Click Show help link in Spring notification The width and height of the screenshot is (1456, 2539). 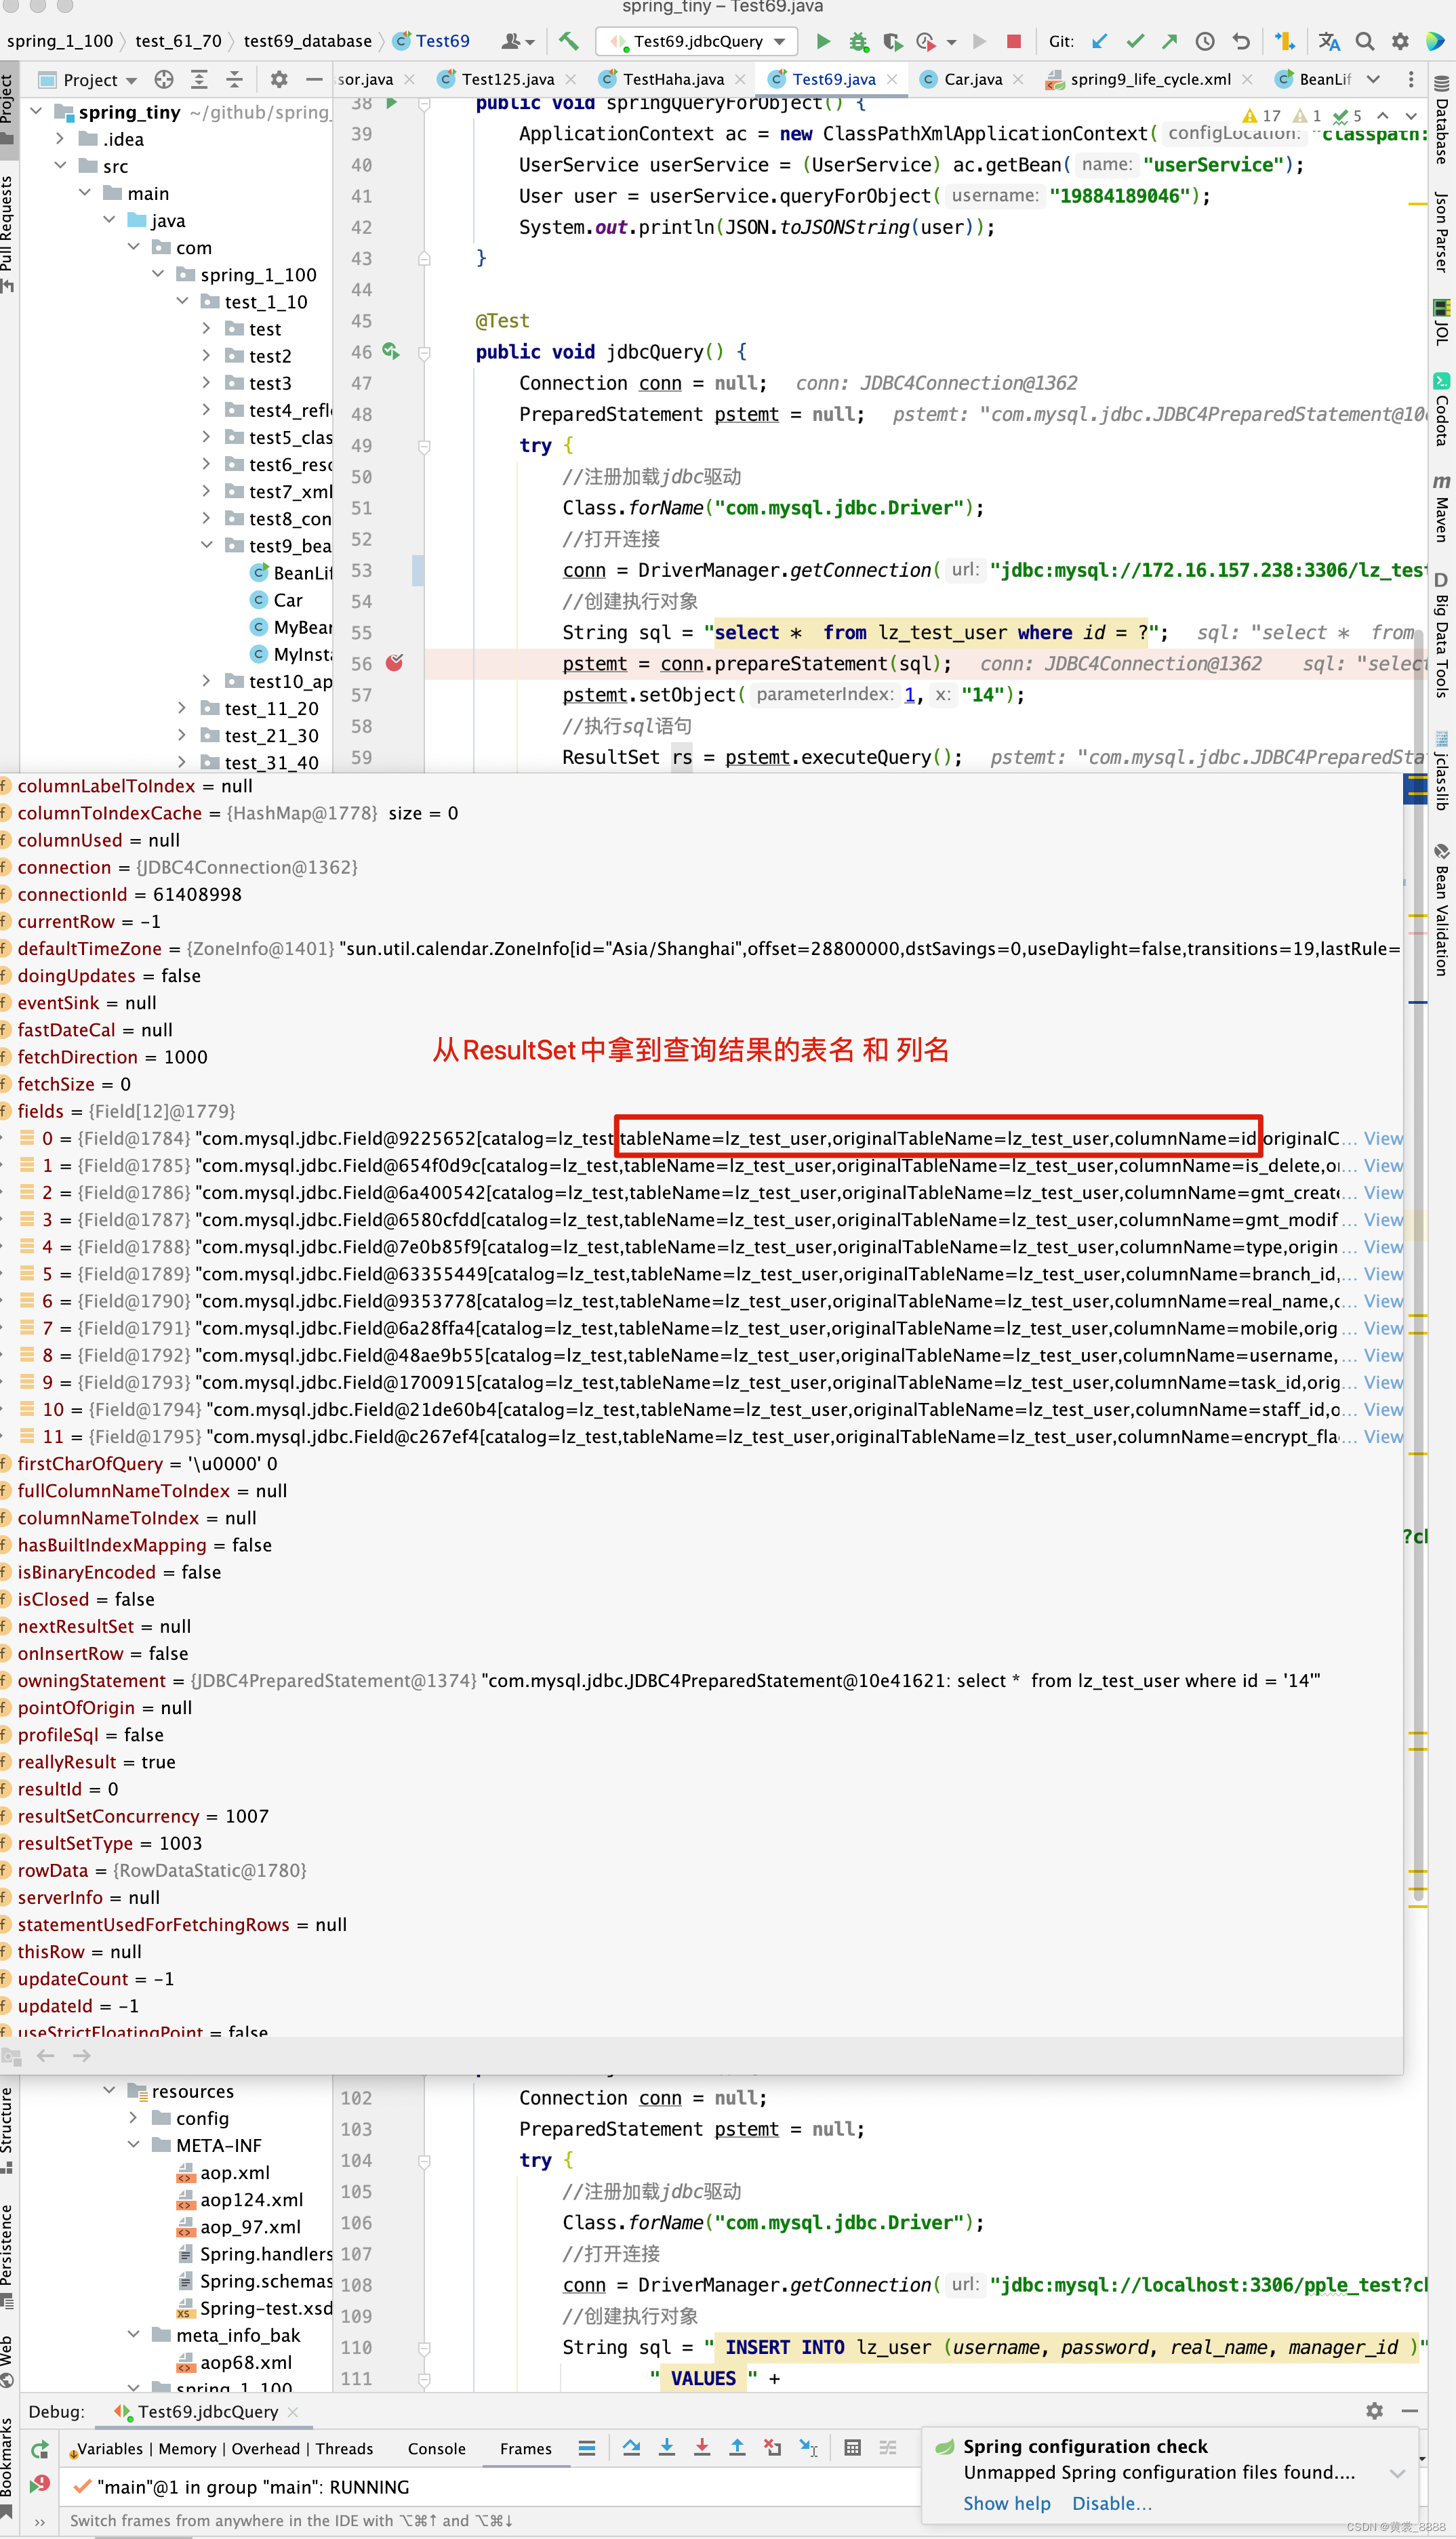[x=1006, y=2503]
